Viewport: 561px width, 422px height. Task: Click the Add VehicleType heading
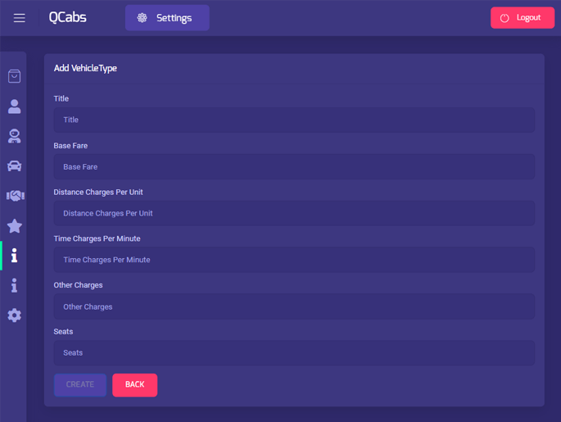pos(85,68)
